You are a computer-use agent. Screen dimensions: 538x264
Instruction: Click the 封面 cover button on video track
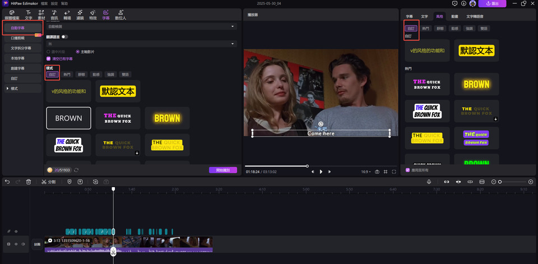[37, 244]
